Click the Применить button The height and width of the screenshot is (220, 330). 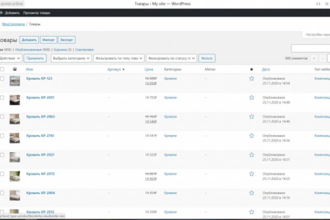(x=35, y=58)
